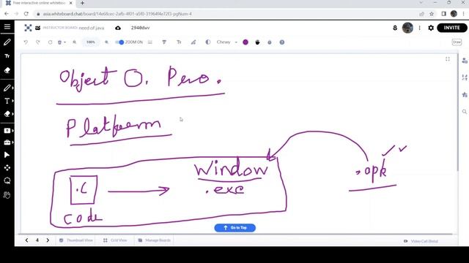Click the stroke style pen icon in toolbar
469x263 pixels.
pyautogui.click(x=193, y=42)
